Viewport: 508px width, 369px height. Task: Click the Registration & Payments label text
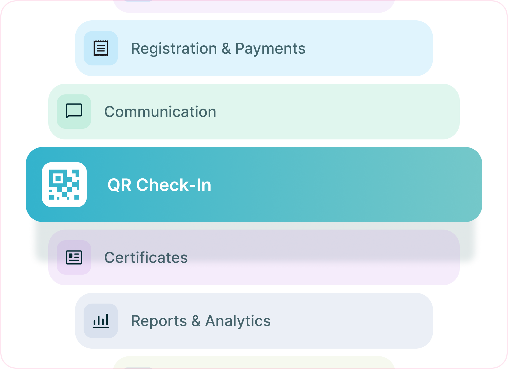click(218, 49)
